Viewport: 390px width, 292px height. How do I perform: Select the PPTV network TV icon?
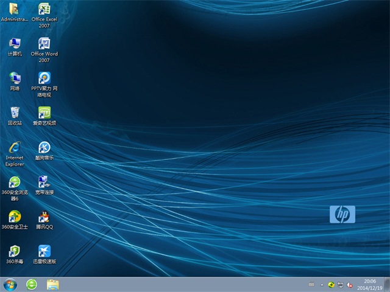click(x=44, y=78)
